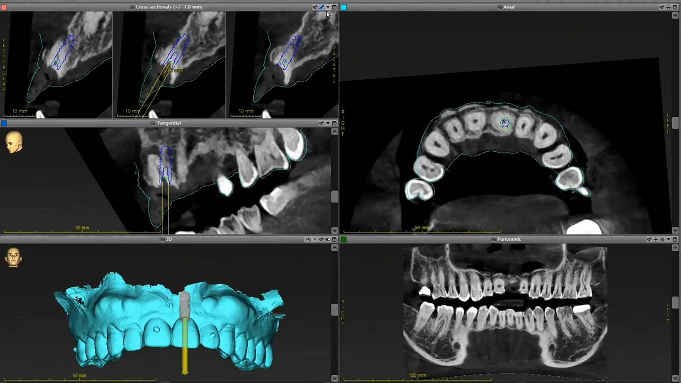Select the Panoramic panel title
The width and height of the screenshot is (681, 383).
509,239
